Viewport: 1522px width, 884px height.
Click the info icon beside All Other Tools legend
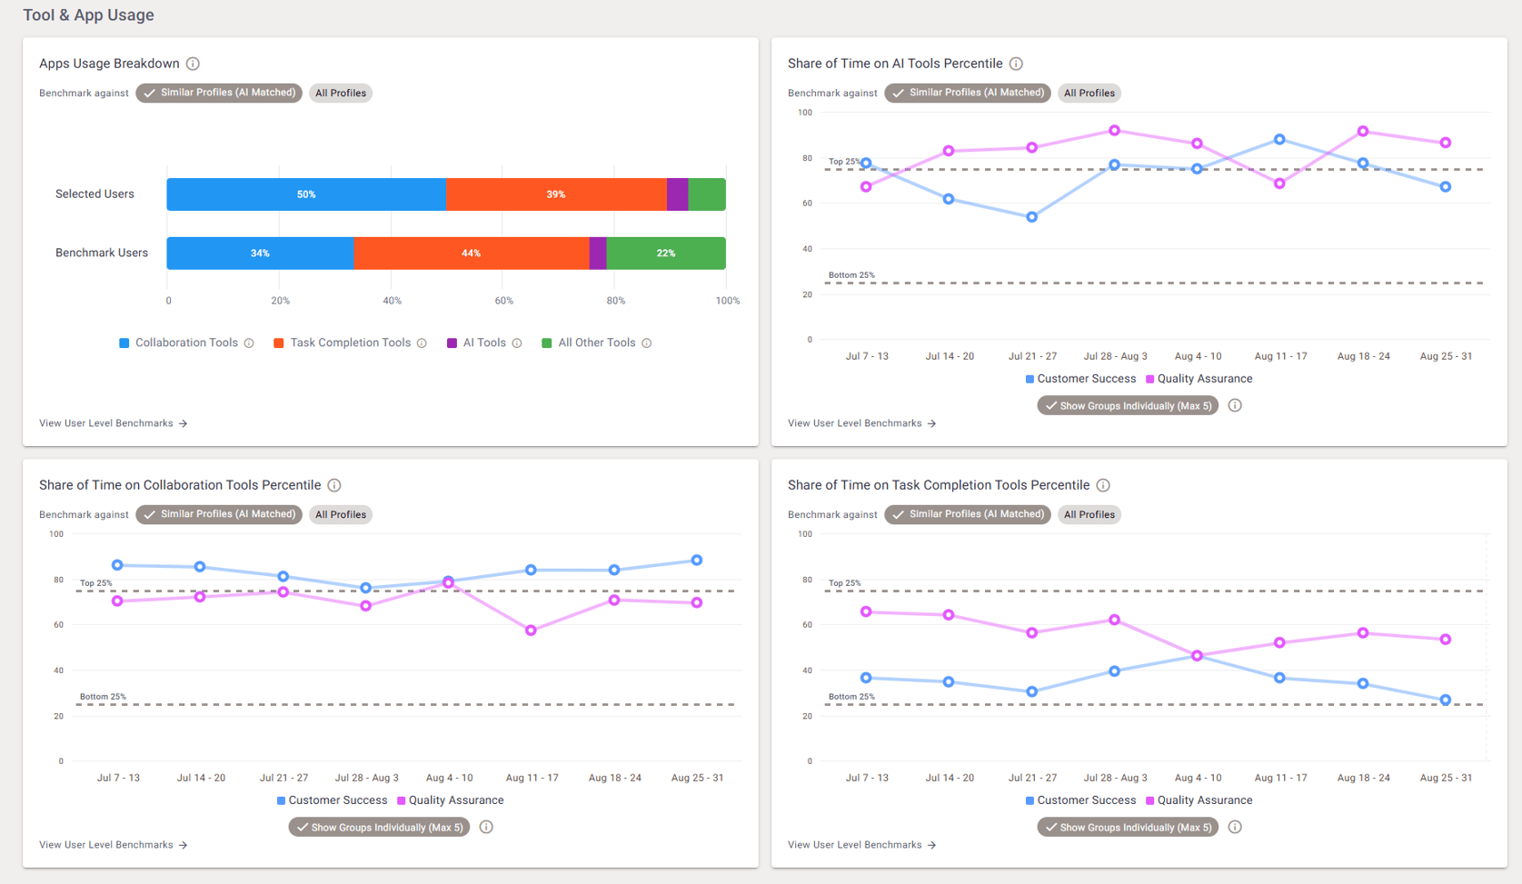coord(646,343)
